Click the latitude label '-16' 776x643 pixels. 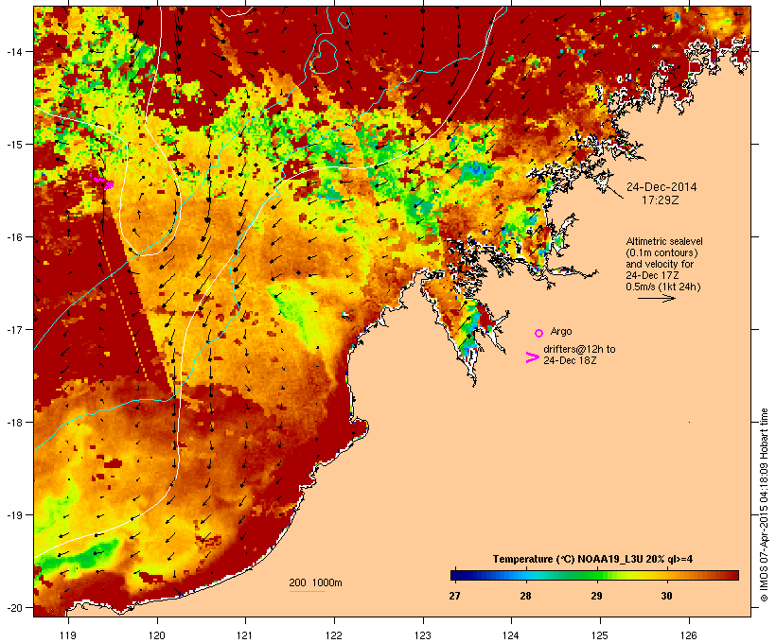click(x=14, y=237)
